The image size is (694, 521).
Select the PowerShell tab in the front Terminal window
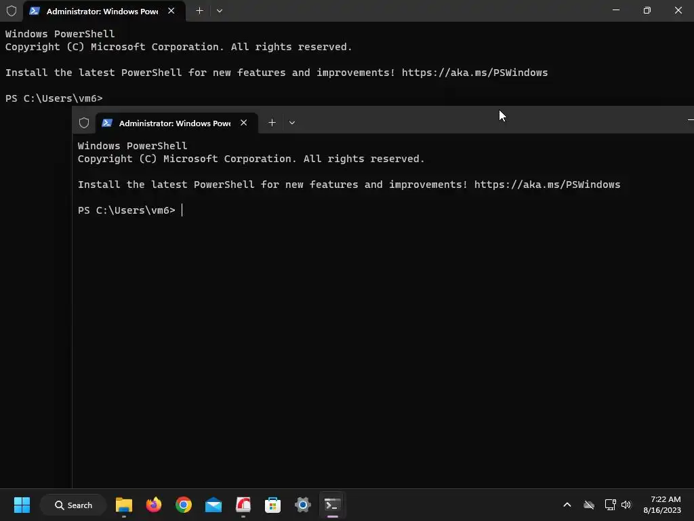(176, 123)
